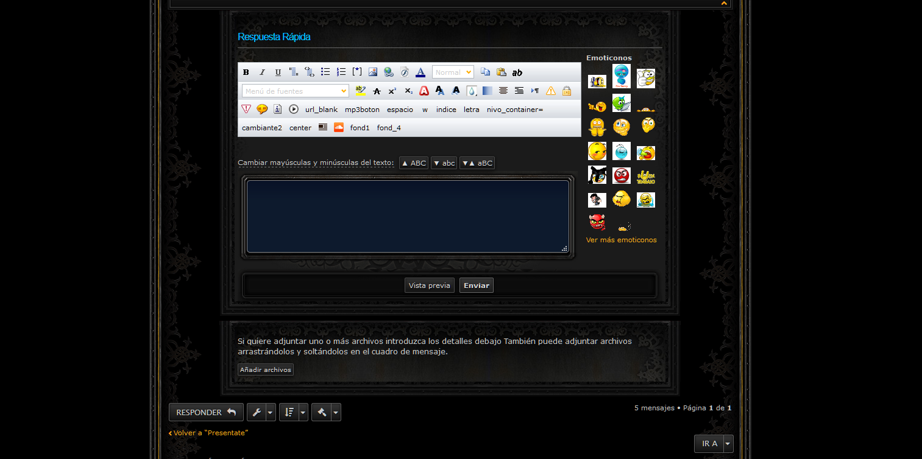Toggle bold text formatting
The image size is (922, 459).
click(246, 72)
